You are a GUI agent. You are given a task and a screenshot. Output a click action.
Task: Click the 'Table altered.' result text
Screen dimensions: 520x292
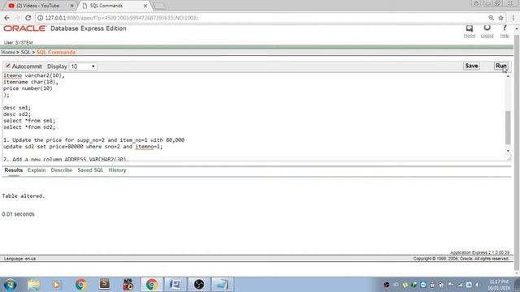(x=24, y=196)
